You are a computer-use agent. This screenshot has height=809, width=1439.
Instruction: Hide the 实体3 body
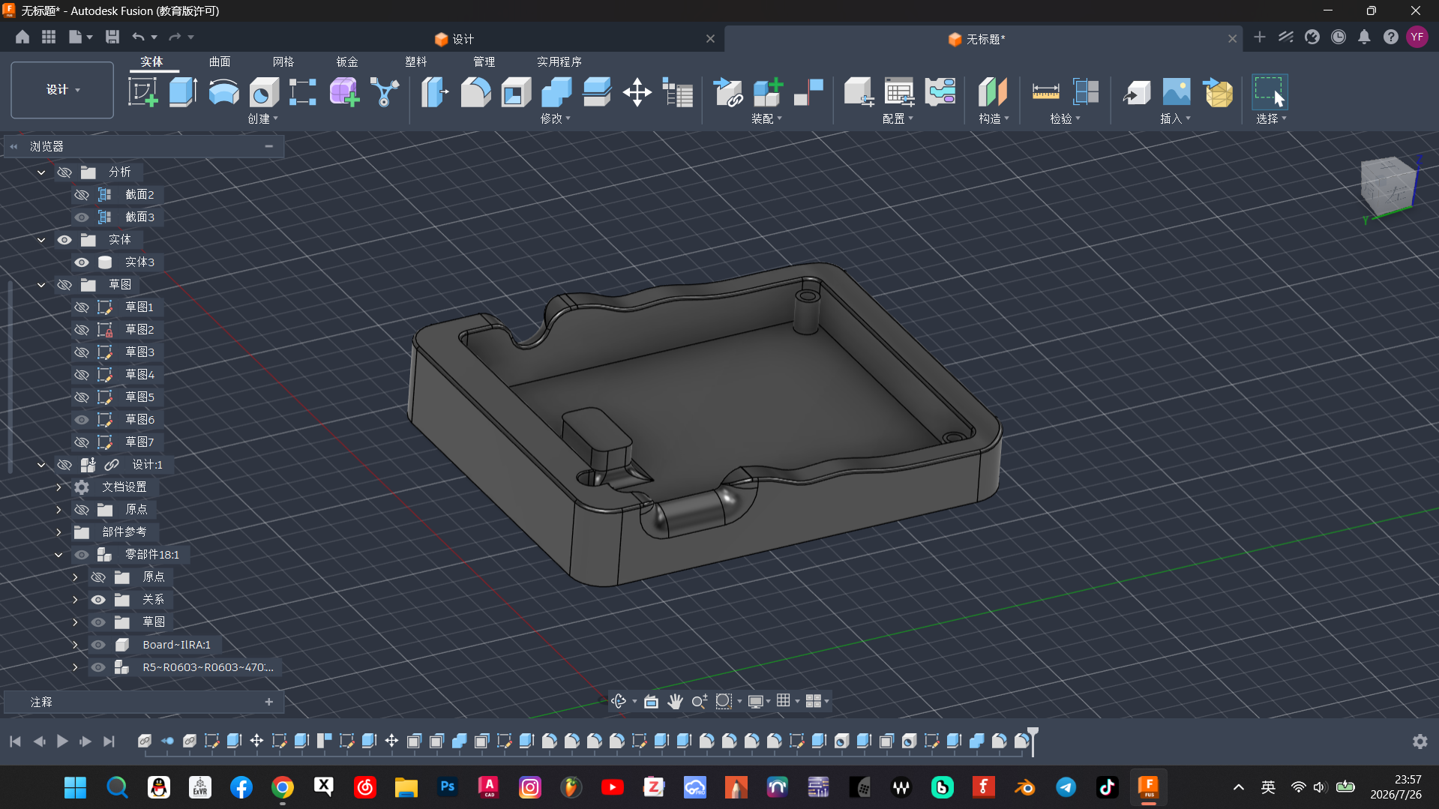click(82, 262)
